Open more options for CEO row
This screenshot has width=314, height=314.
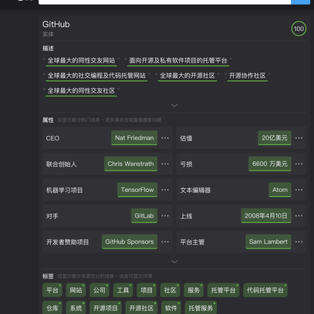165,138
